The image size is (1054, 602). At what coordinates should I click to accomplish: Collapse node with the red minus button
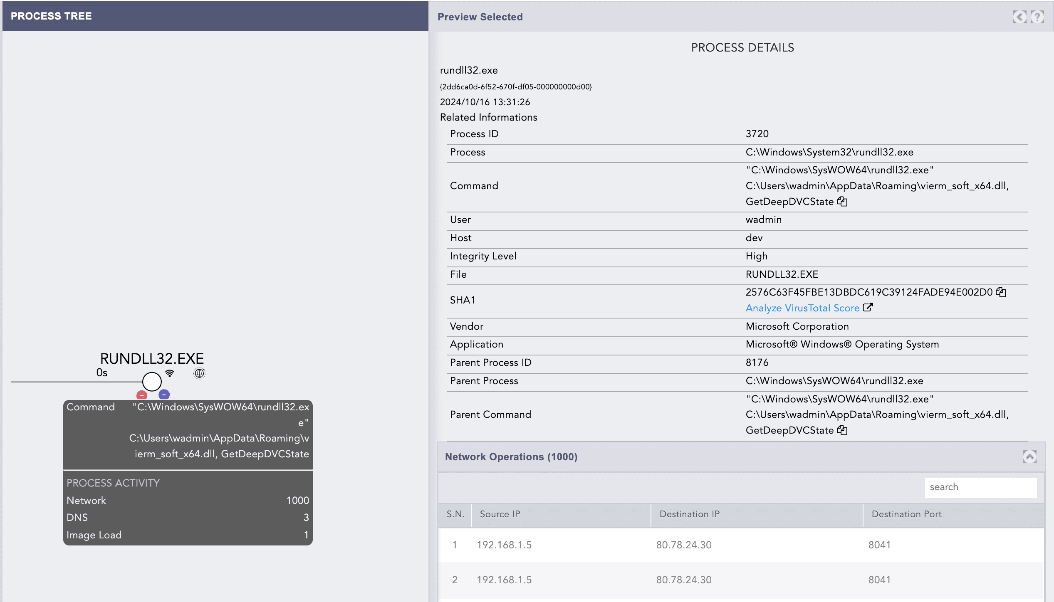coord(141,395)
